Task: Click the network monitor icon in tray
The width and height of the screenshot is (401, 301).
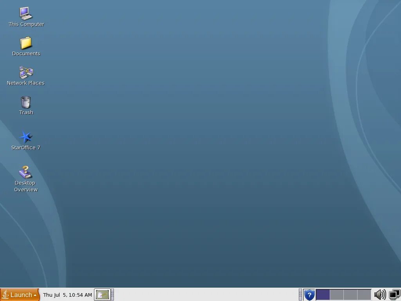Action: tap(395, 295)
